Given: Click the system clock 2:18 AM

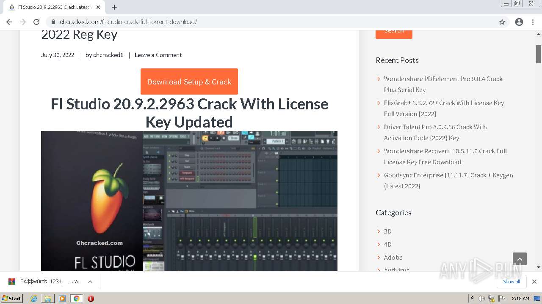Looking at the screenshot, I should click(x=520, y=299).
